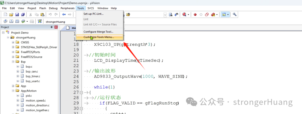Start debug session magnifier icon
The image size is (302, 114).
(x=184, y=14)
